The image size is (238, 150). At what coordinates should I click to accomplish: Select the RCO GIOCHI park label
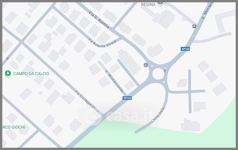coord(14,127)
